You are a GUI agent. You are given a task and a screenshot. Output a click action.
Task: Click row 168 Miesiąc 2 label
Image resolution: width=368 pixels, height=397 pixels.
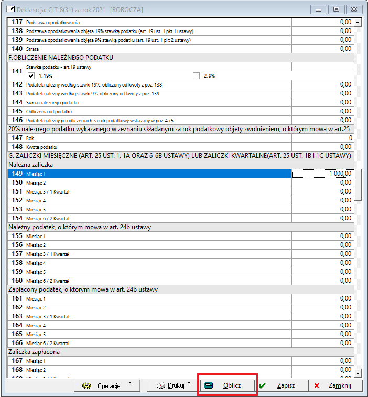click(36, 370)
